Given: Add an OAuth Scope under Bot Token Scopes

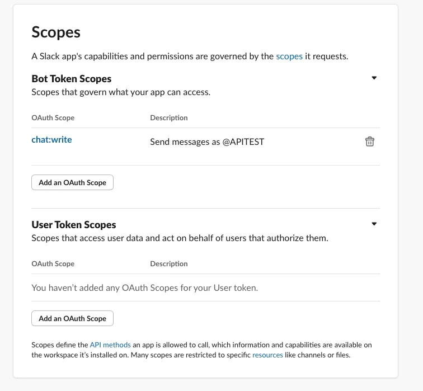Looking at the screenshot, I should click(x=72, y=182).
